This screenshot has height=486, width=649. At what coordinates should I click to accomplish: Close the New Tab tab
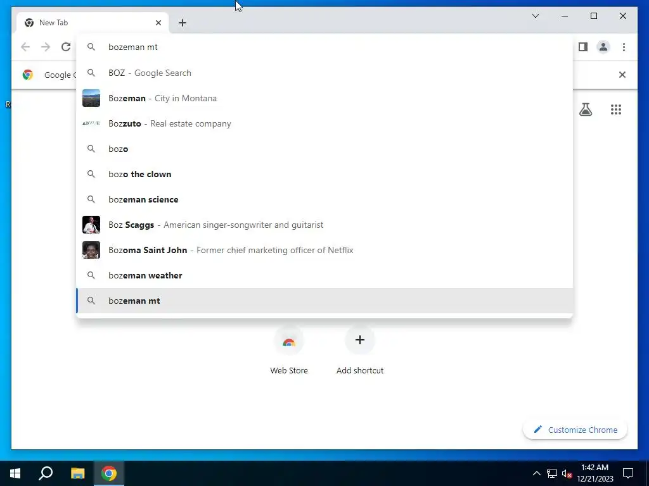pyautogui.click(x=158, y=23)
